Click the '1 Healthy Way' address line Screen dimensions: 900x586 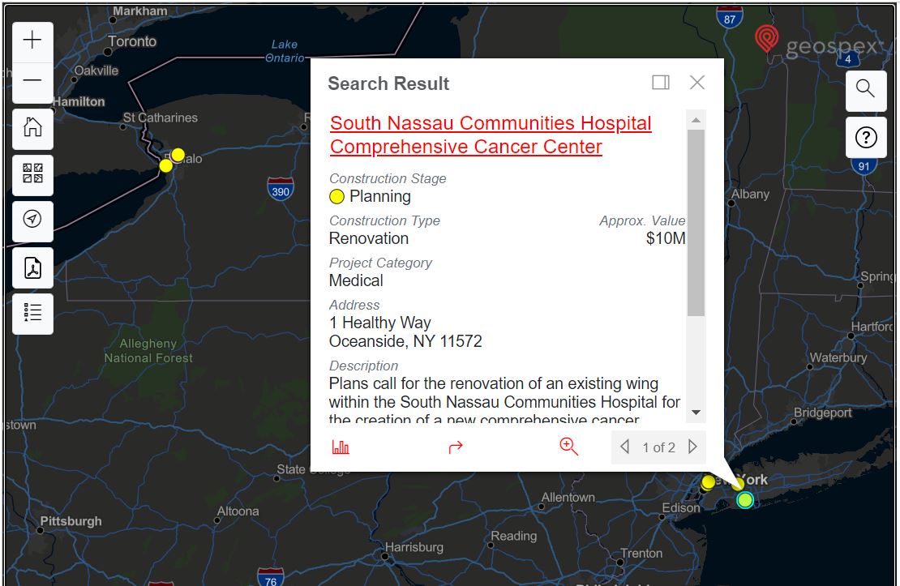pos(380,323)
